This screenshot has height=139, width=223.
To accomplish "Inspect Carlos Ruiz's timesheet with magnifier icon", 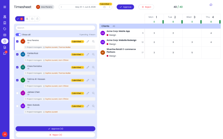I will click(x=93, y=54).
